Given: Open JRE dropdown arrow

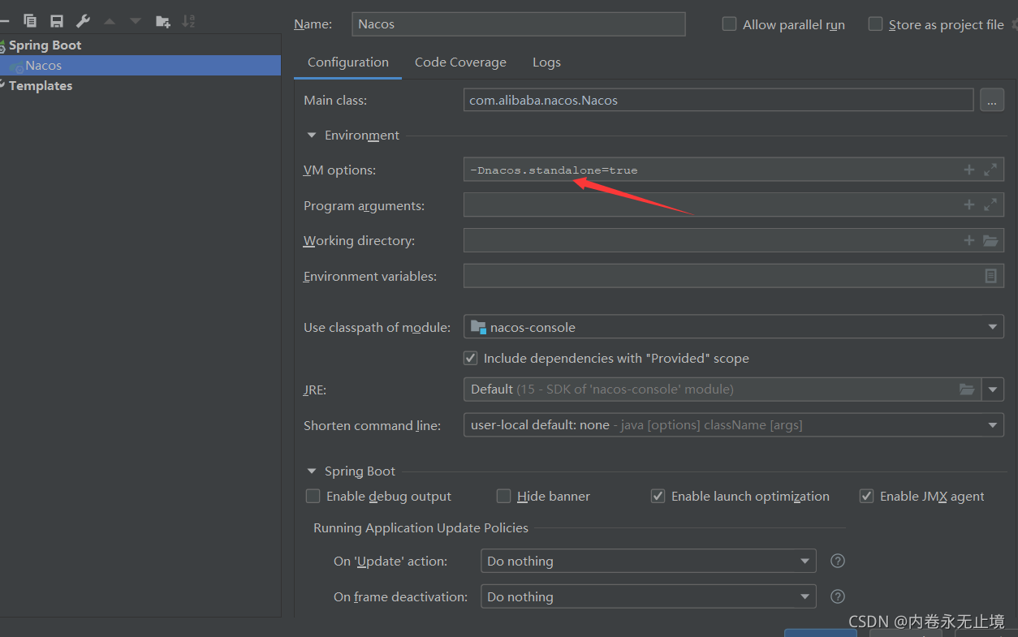Looking at the screenshot, I should [x=993, y=390].
